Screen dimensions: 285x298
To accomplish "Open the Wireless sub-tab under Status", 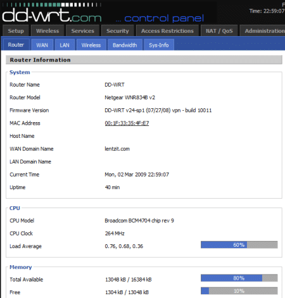I will (91, 45).
